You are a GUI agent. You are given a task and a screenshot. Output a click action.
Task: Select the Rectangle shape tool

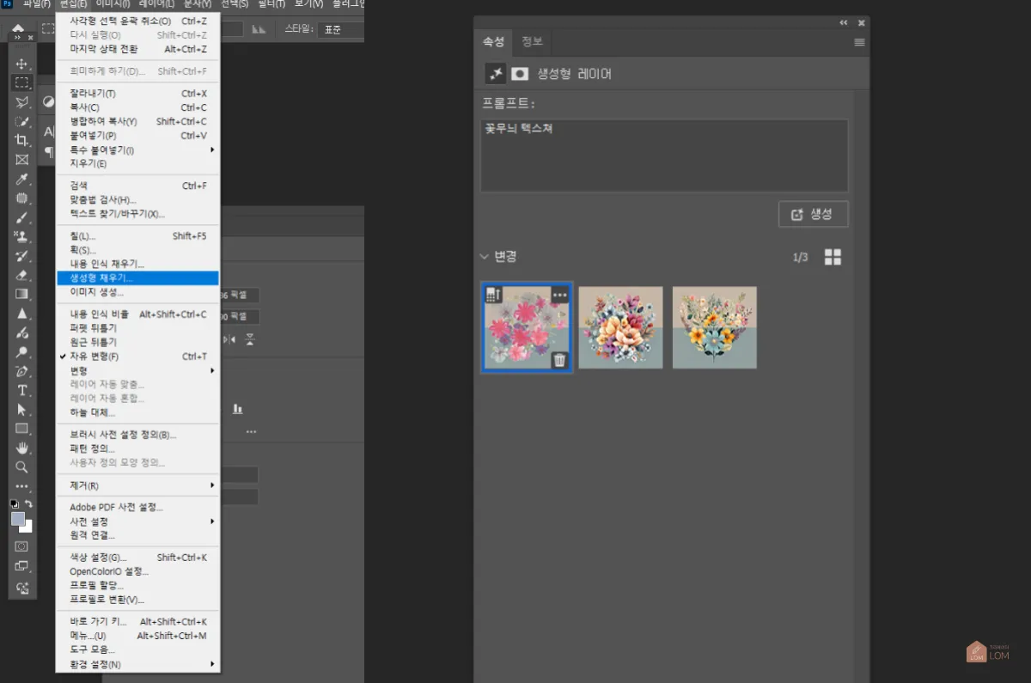pos(22,429)
